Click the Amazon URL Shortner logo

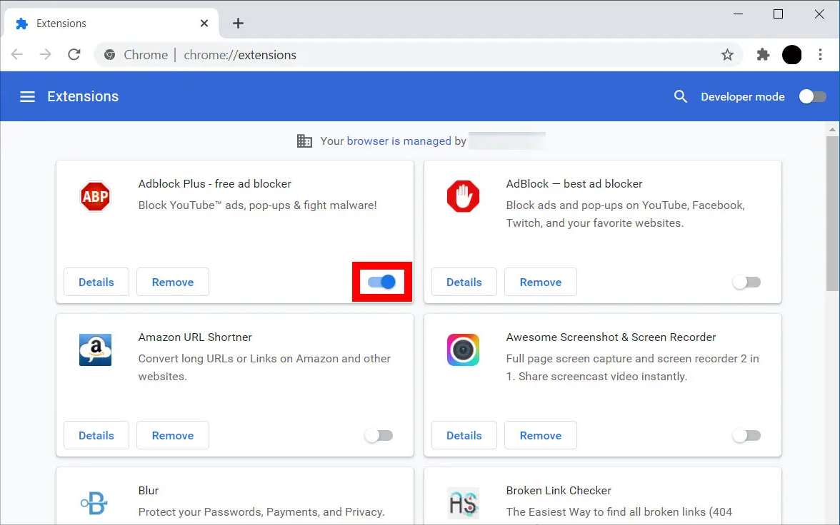[96, 350]
